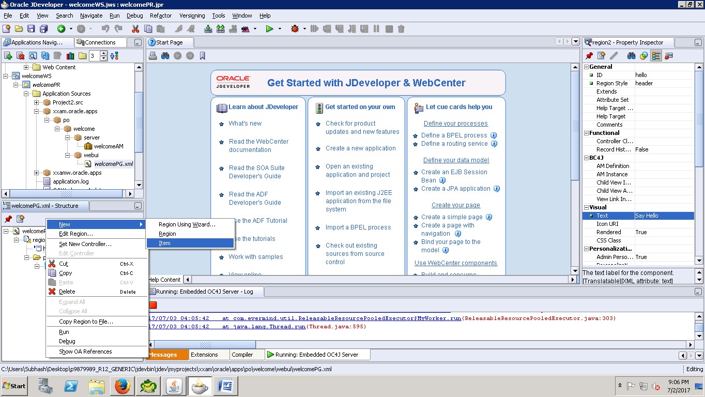This screenshot has height=397, width=705.
Task: Click the refresh icon in navigator toolbar
Action: click(45, 56)
